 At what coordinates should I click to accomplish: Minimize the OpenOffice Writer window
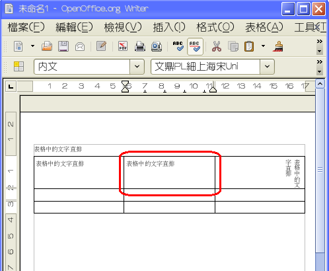pyautogui.click(x=288, y=9)
